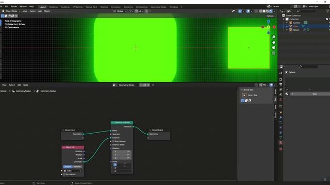Switch to the Modeling workspace tab
Screen dimensions: 330x185
pyautogui.click(x=53, y=7)
